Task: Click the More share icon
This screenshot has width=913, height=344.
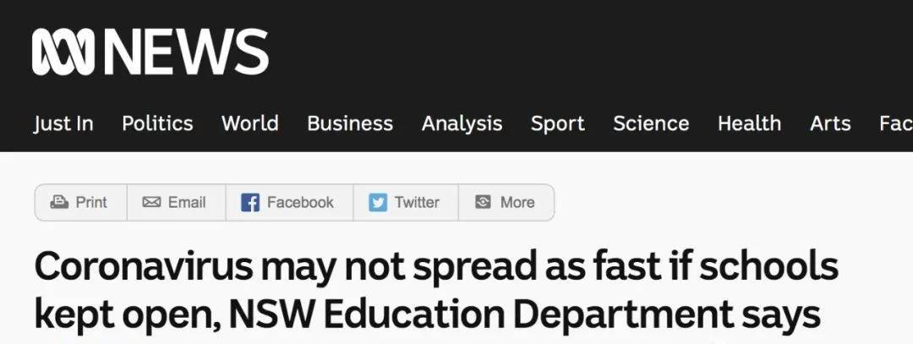Action: [483, 202]
